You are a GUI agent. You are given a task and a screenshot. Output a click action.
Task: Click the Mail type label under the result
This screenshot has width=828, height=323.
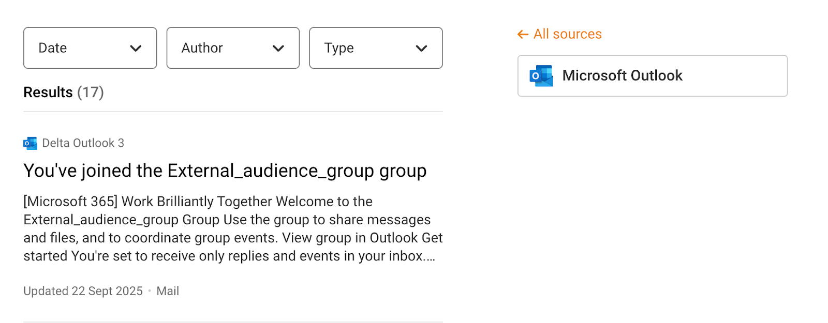tap(168, 291)
